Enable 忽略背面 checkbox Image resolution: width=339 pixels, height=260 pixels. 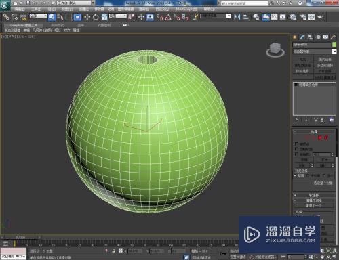tap(297, 149)
